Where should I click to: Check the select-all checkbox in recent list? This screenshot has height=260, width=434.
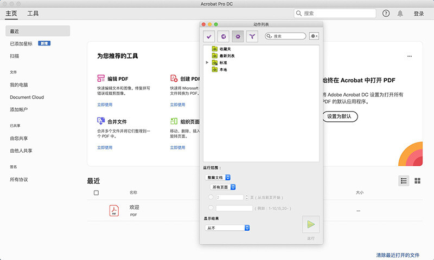[96, 193]
